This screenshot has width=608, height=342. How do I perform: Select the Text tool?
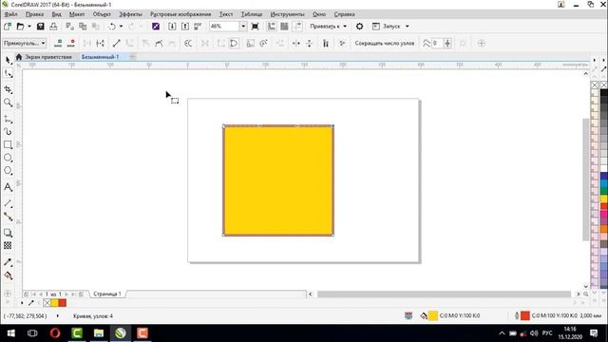(x=8, y=187)
